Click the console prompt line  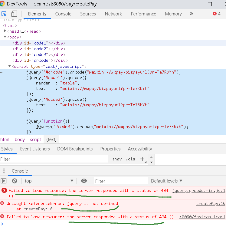(x=113, y=224)
